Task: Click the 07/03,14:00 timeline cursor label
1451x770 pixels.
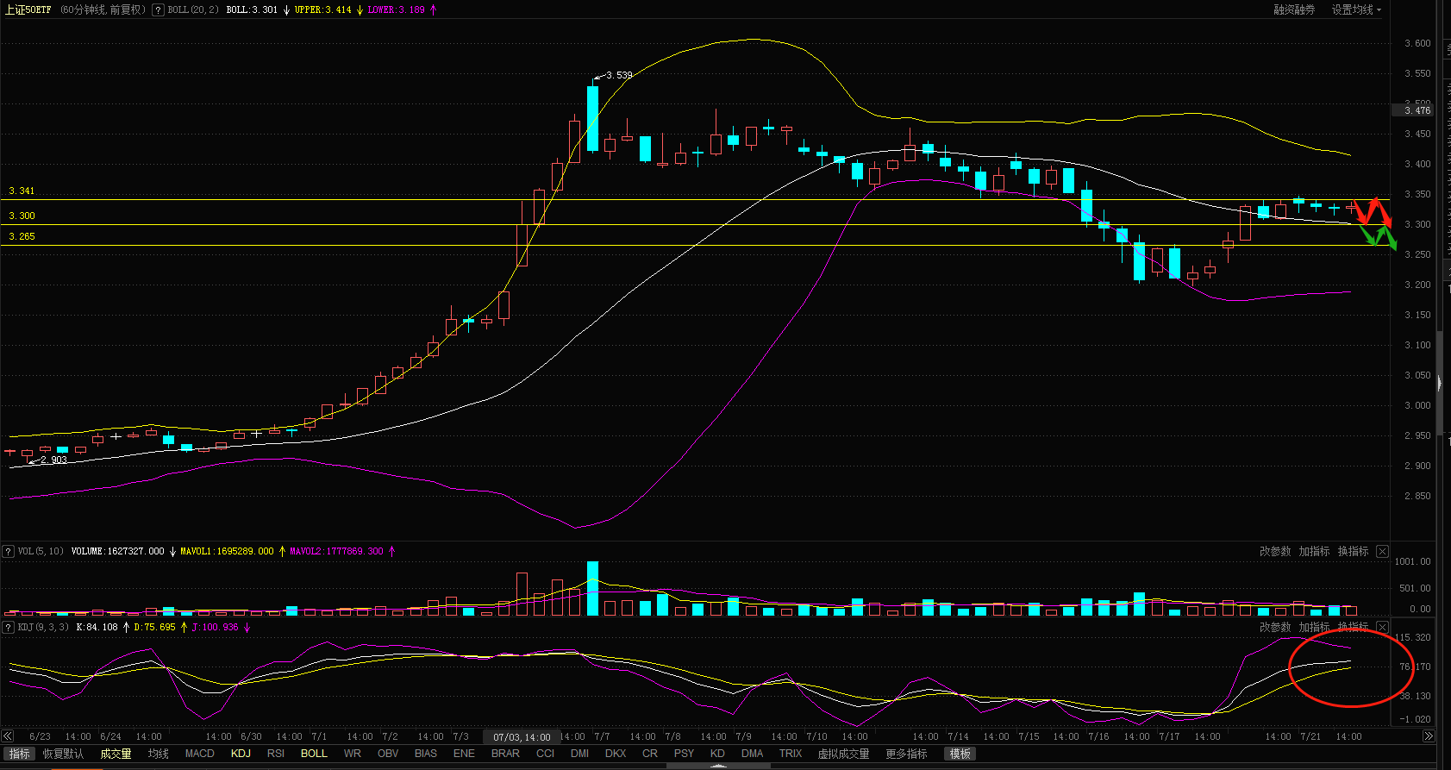Action: pyautogui.click(x=522, y=737)
